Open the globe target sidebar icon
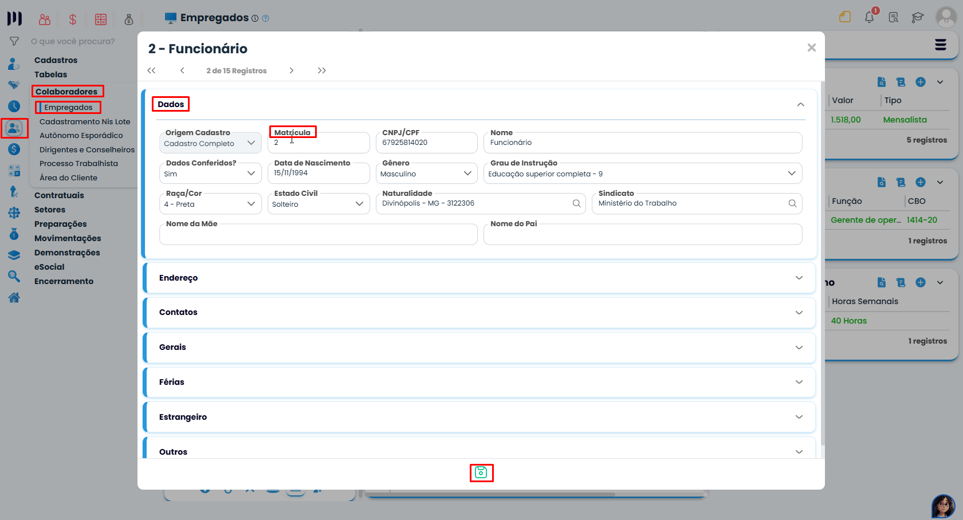Viewport: 963px width, 520px height. 14,213
